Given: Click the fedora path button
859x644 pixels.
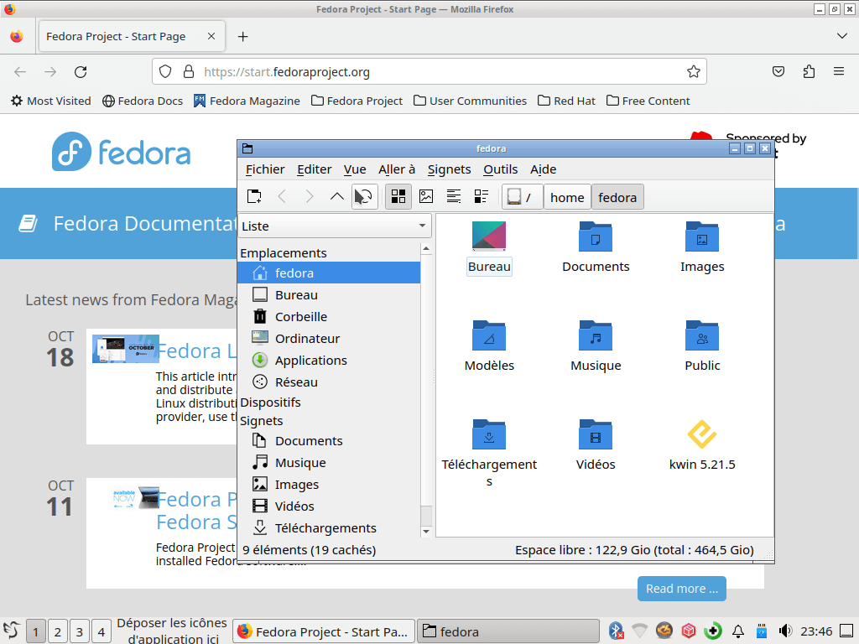Looking at the screenshot, I should [617, 197].
